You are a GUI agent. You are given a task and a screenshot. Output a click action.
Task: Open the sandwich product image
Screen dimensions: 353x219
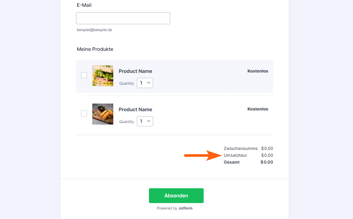pyautogui.click(x=103, y=76)
